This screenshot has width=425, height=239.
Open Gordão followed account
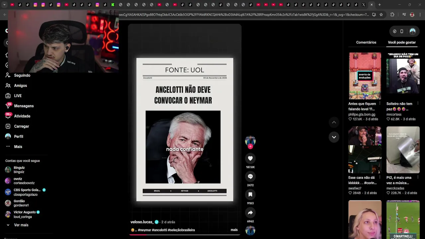pos(22,203)
